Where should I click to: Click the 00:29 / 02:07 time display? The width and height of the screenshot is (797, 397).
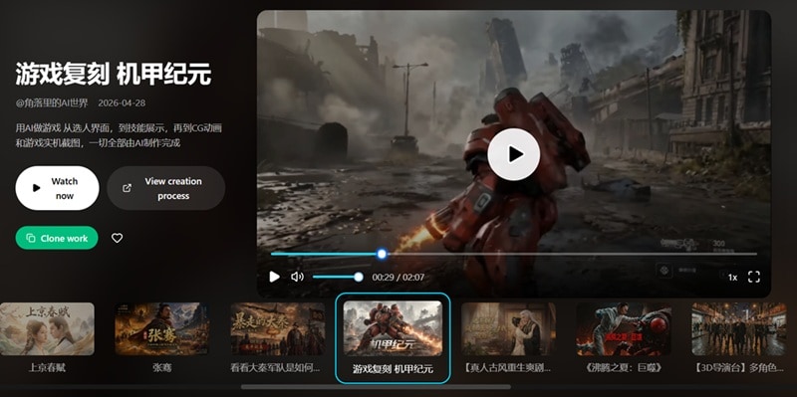tap(398, 278)
